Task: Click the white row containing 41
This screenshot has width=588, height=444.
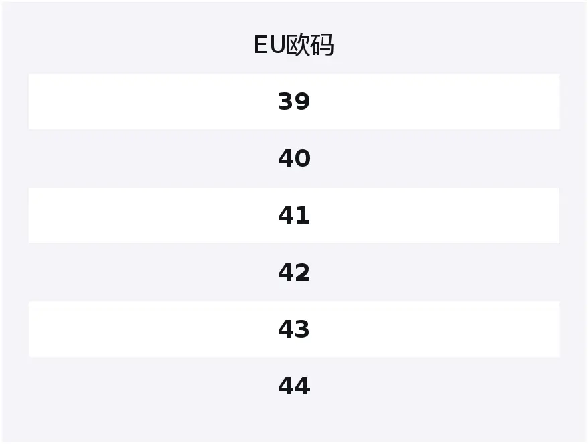Action: click(x=294, y=216)
